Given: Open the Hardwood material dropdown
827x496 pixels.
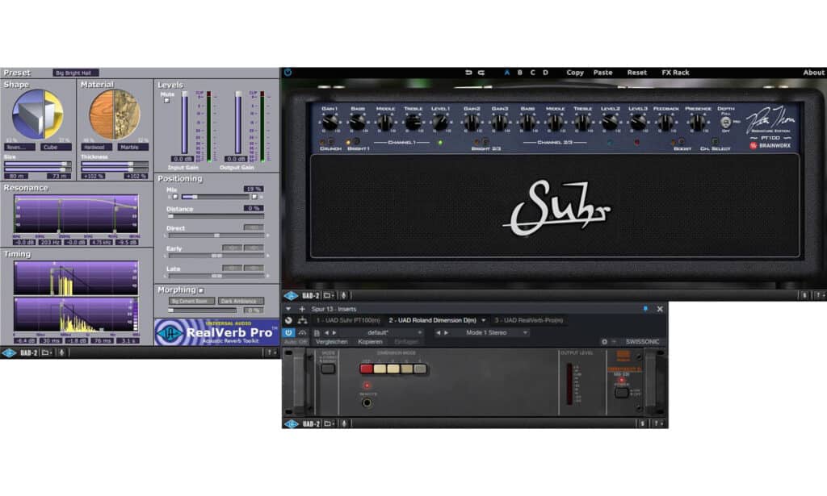Looking at the screenshot, I should click(x=98, y=148).
